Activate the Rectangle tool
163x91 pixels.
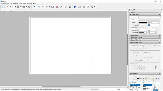[18, 7]
